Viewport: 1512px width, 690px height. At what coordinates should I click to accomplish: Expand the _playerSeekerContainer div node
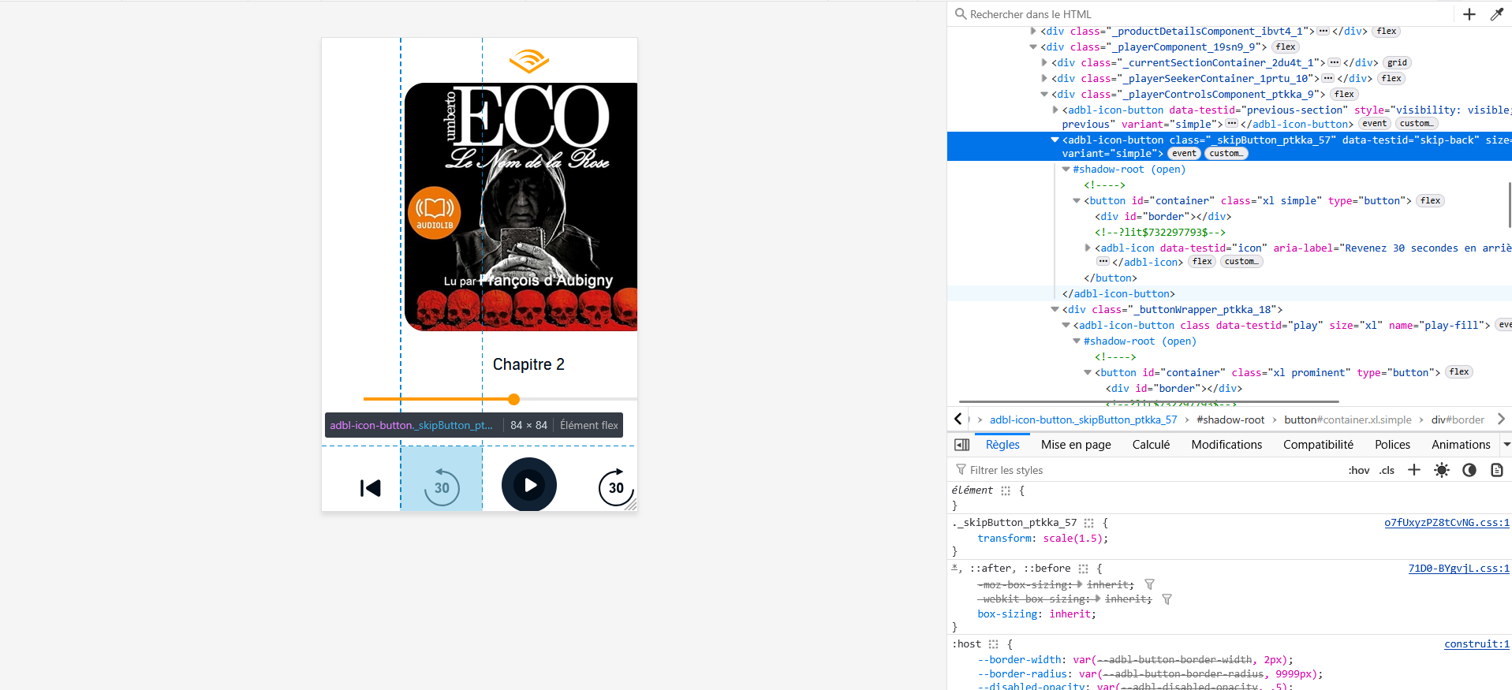[x=1044, y=78]
